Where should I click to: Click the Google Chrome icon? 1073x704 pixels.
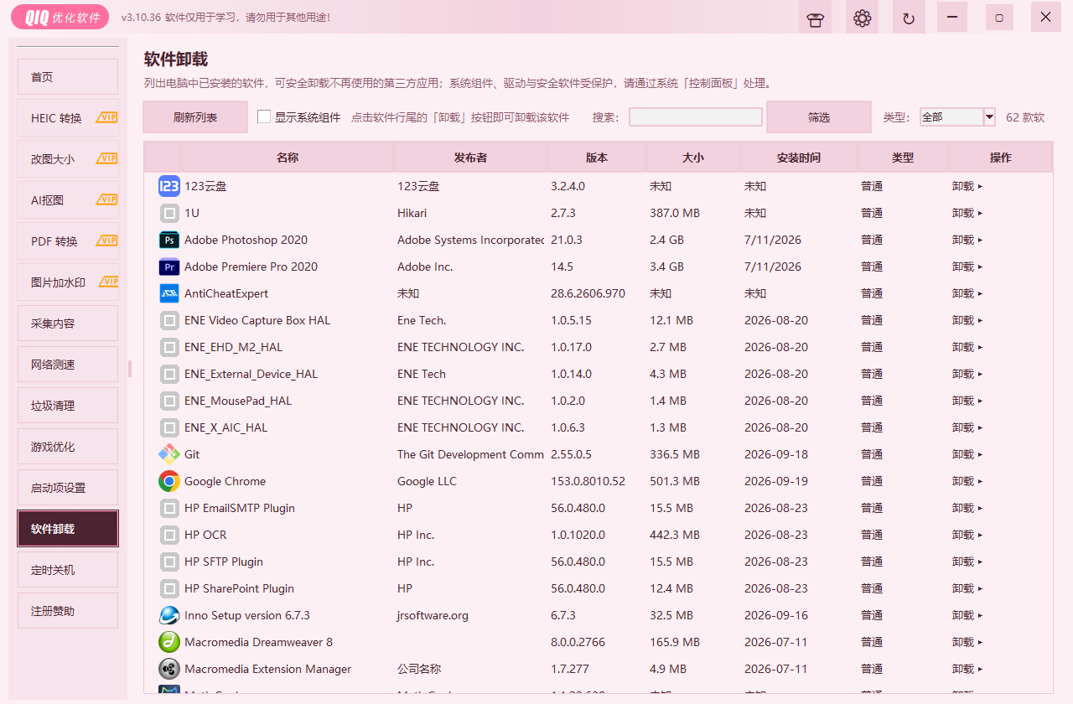(169, 481)
